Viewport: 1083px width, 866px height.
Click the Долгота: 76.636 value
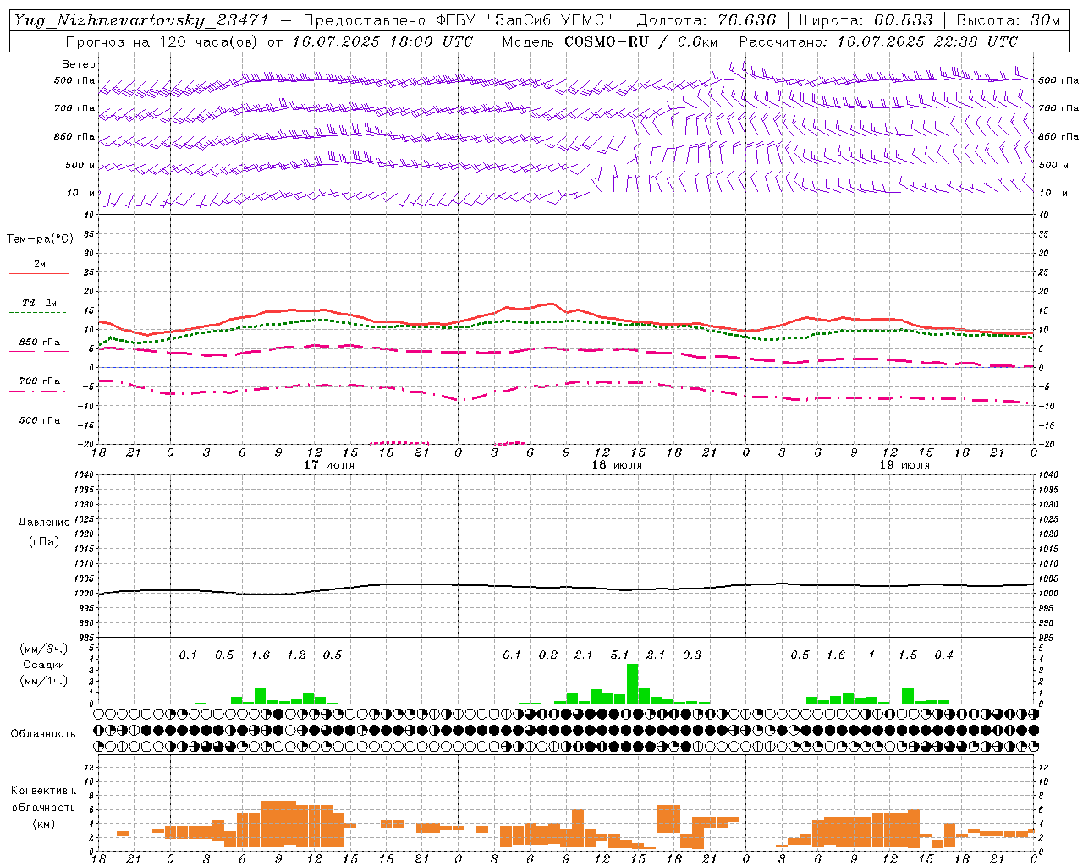(x=706, y=20)
